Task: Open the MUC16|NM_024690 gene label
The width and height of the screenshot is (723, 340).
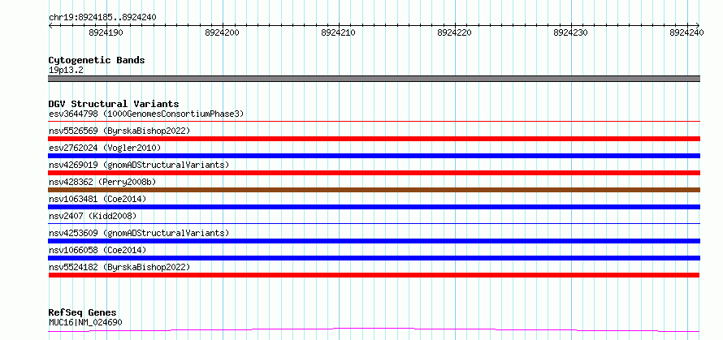Action: point(85,322)
